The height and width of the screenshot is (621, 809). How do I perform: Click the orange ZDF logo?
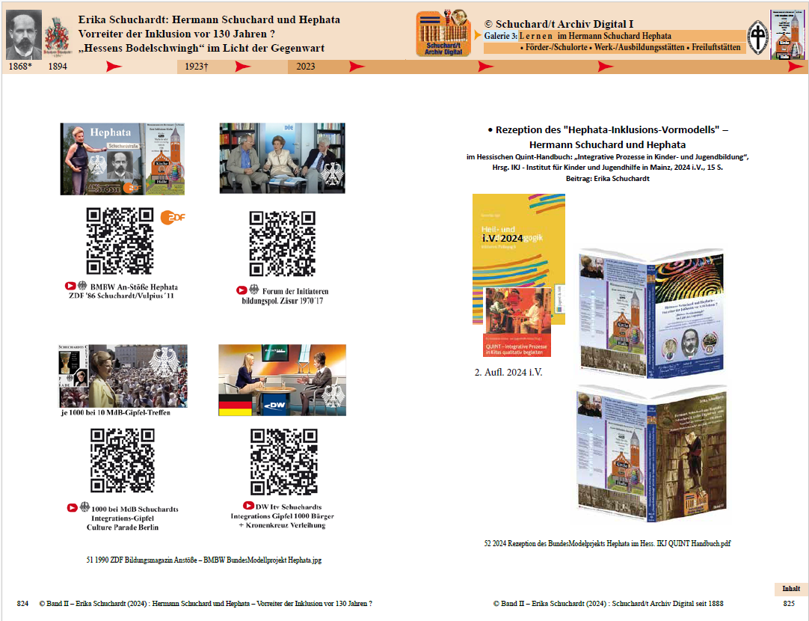click(x=173, y=218)
